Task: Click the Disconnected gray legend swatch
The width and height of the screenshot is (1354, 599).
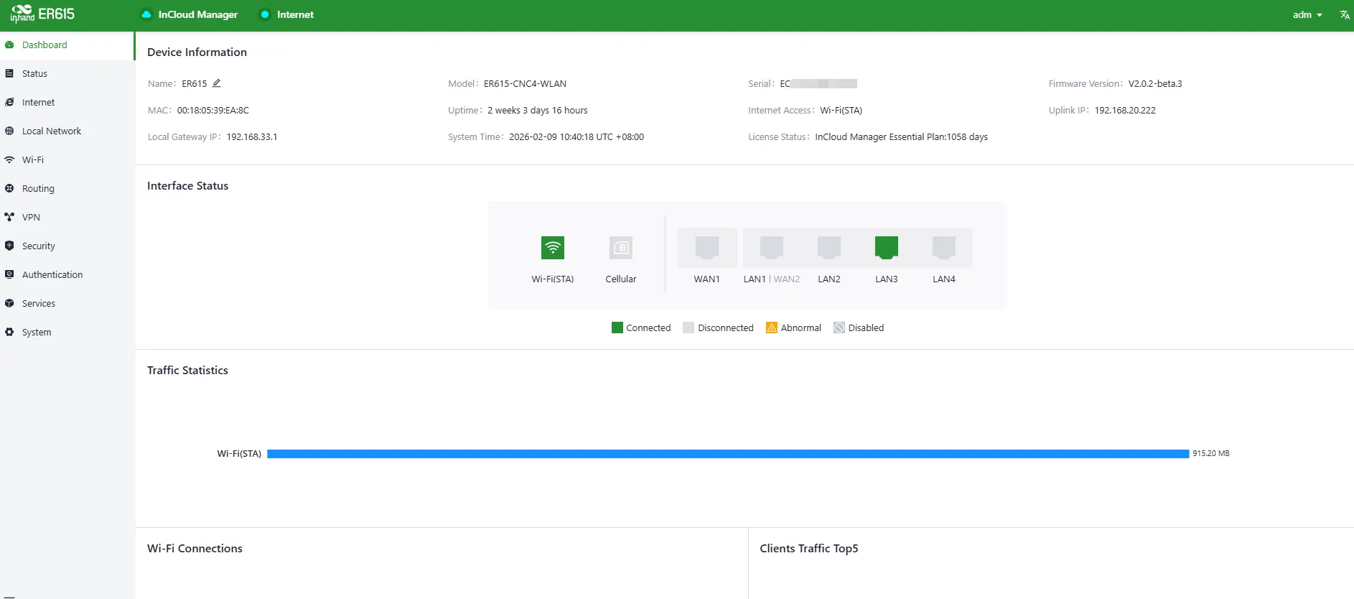Action: 688,328
